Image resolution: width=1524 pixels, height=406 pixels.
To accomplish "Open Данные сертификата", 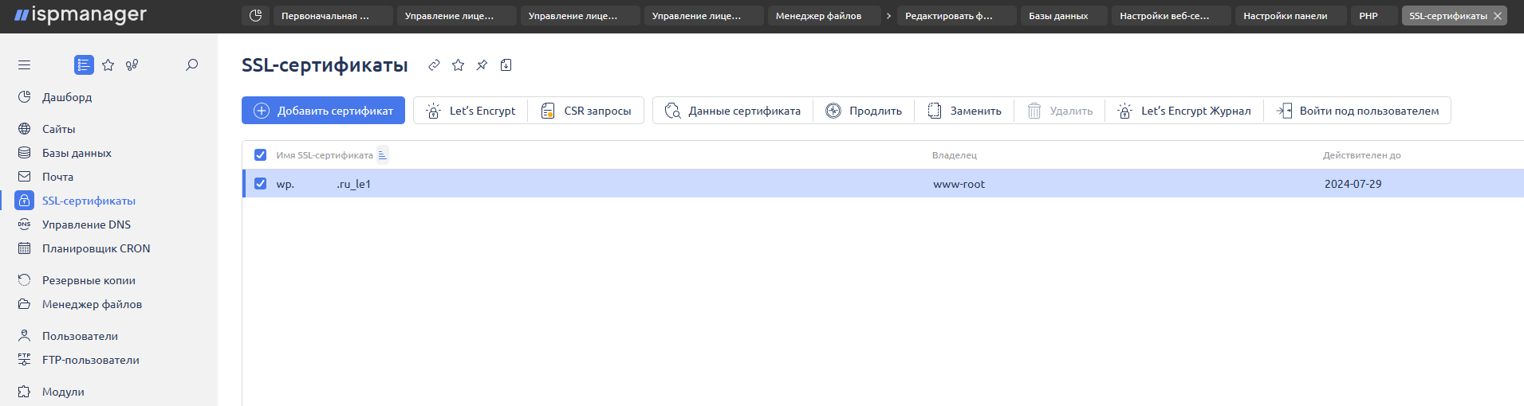I will (733, 111).
